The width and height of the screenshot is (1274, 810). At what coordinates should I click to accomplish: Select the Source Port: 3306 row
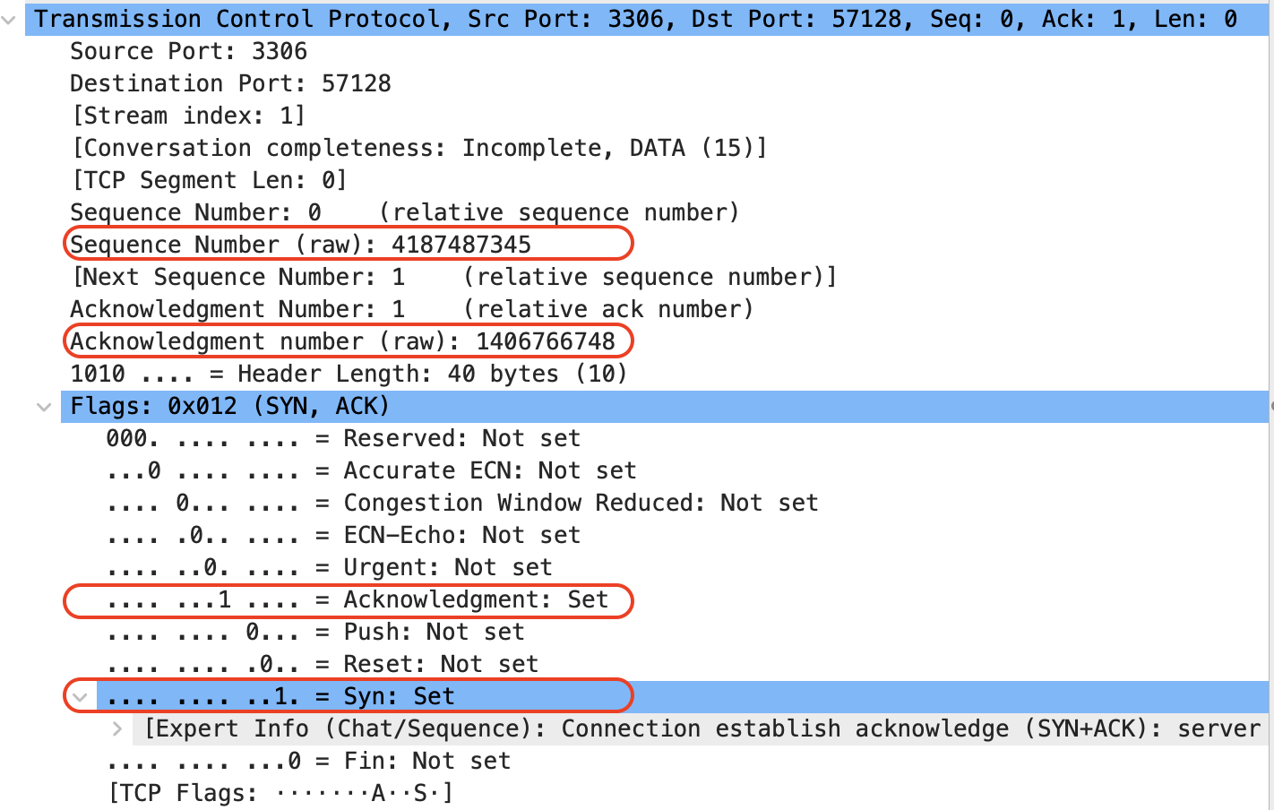click(x=188, y=51)
